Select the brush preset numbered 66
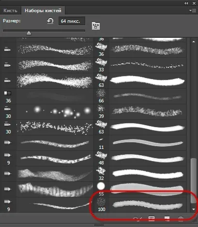198x227 pixels. (x=140, y=97)
